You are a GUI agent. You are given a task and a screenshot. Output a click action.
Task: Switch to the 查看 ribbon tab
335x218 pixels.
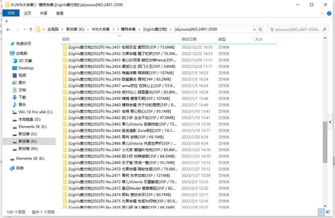[60, 13]
